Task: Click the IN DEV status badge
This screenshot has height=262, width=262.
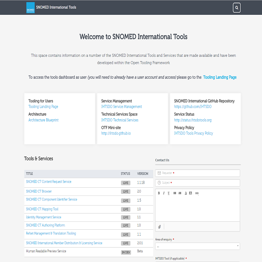Action: click(x=126, y=252)
